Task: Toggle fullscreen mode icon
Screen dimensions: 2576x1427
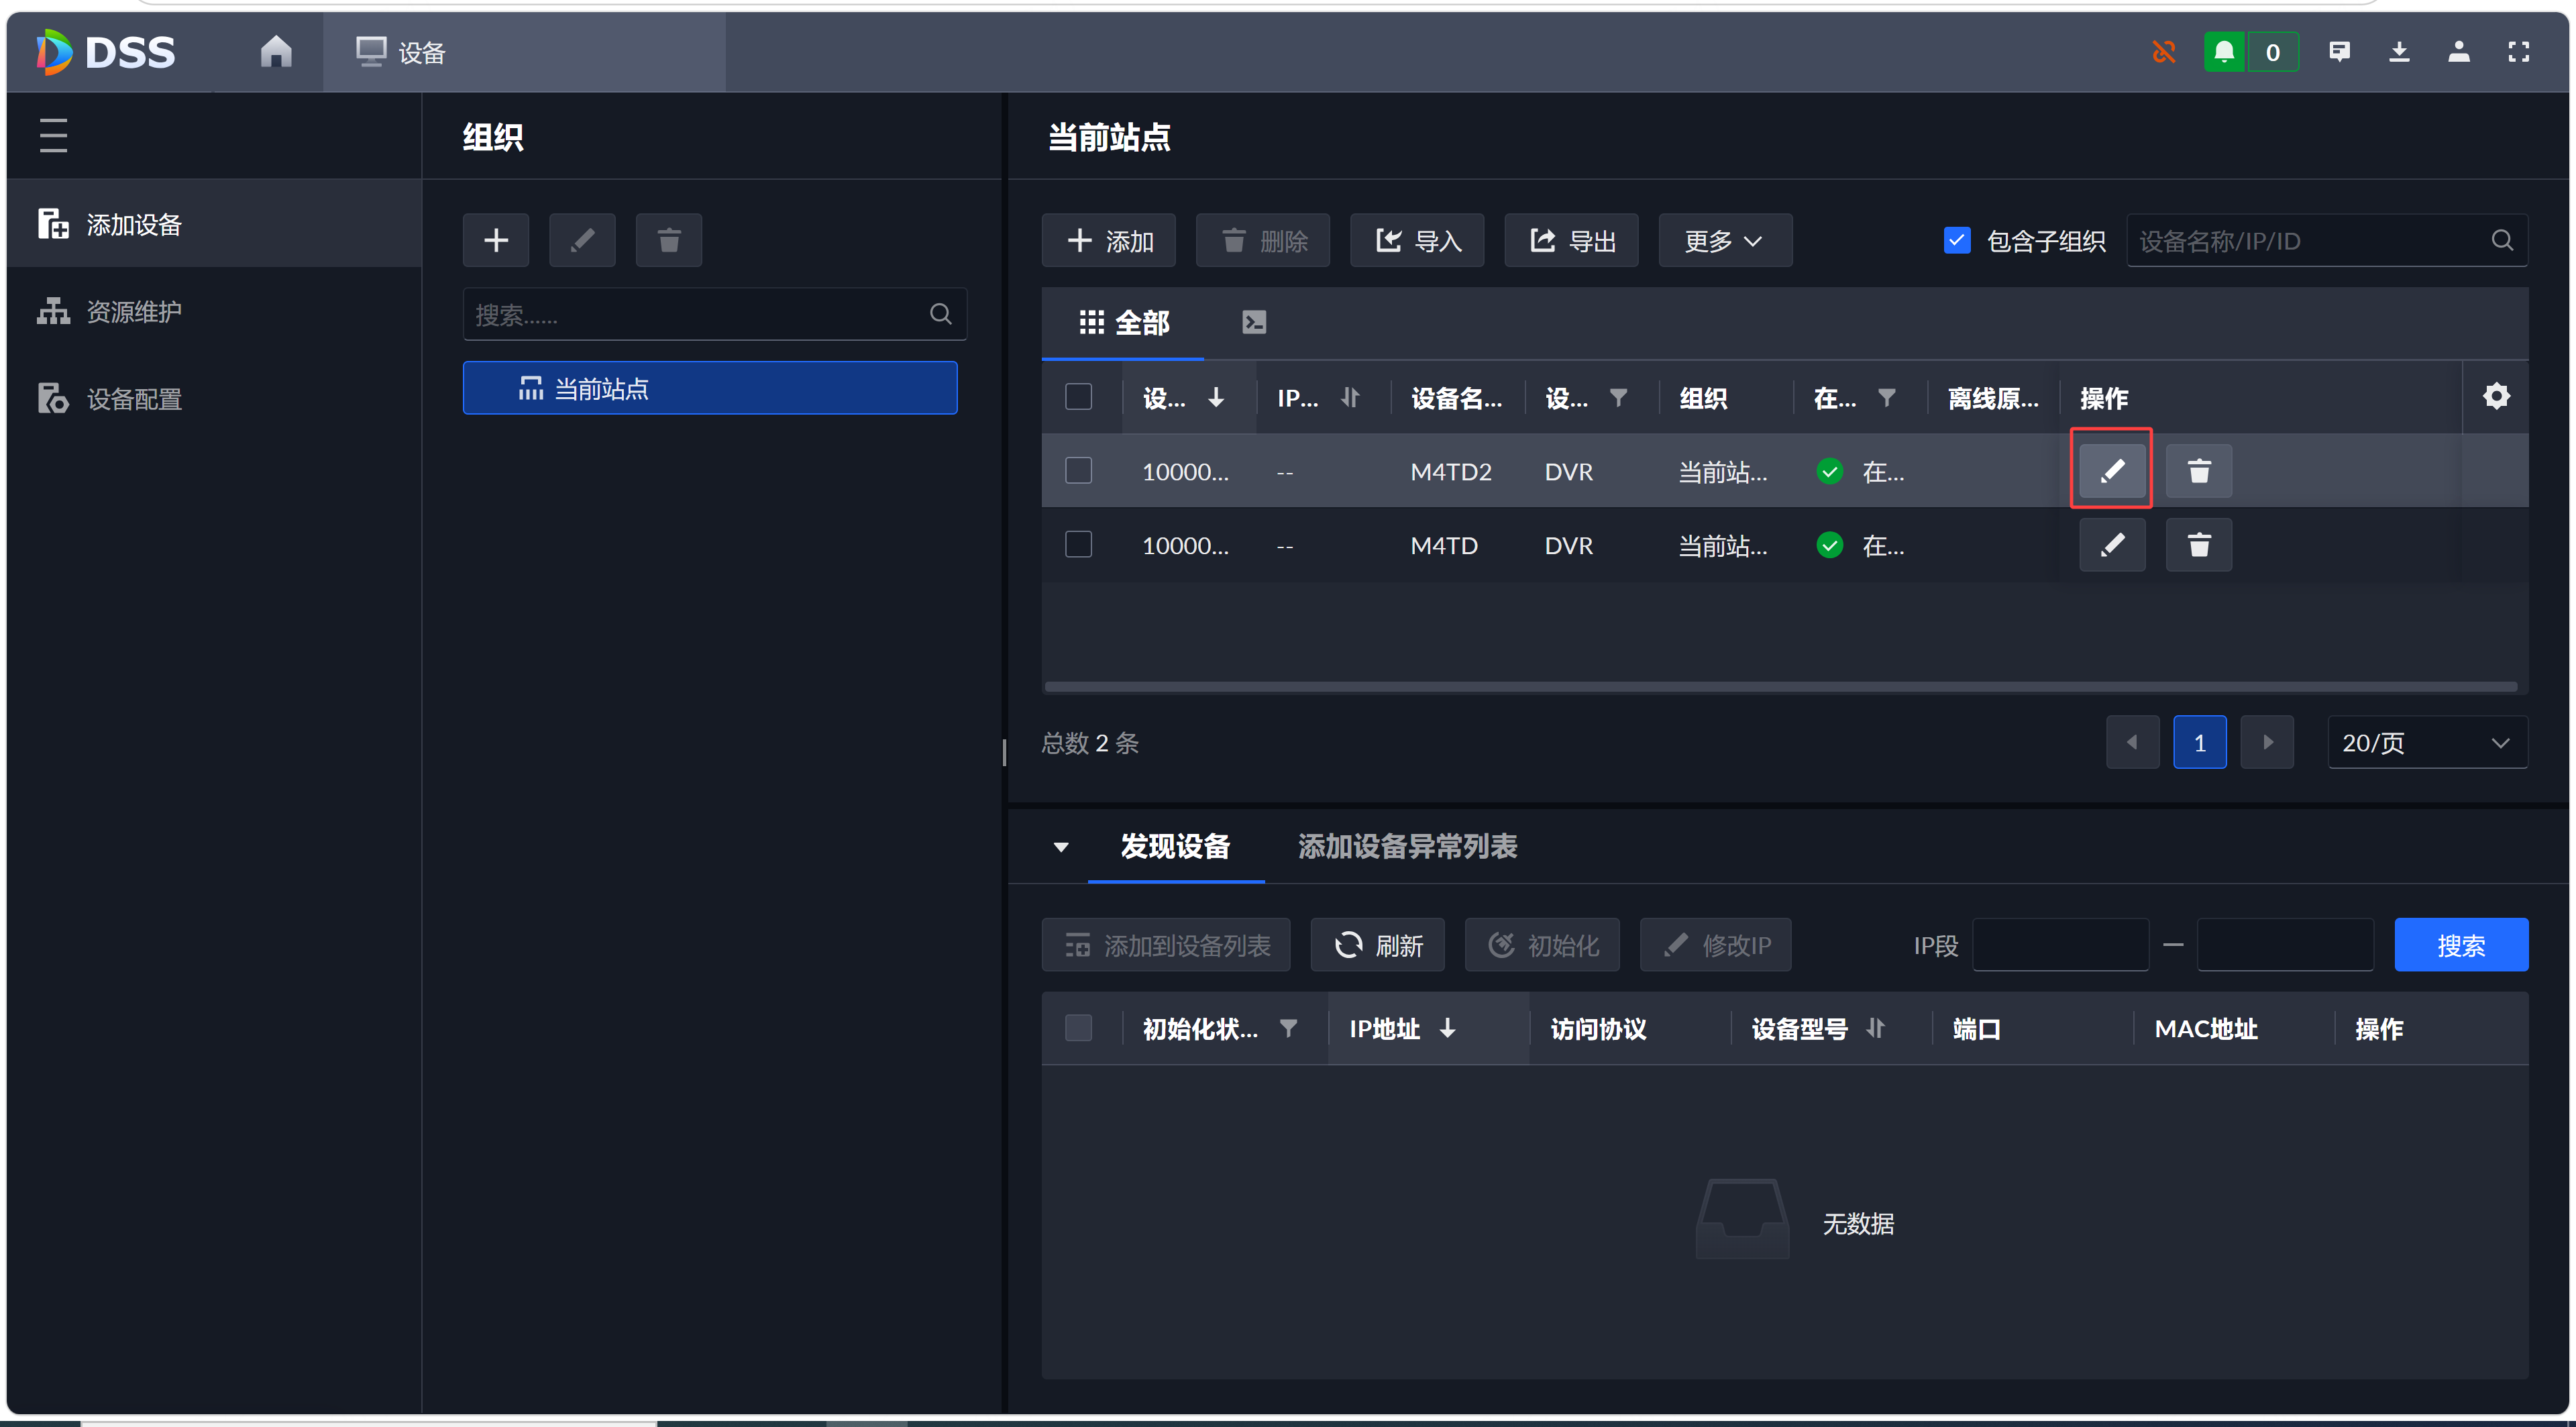Action: [2519, 52]
